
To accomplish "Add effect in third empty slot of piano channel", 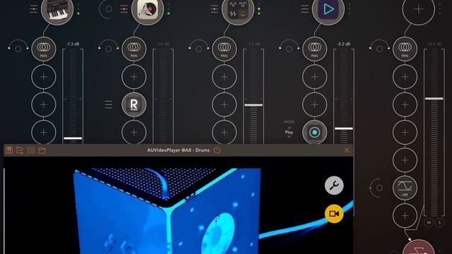I will (44, 132).
